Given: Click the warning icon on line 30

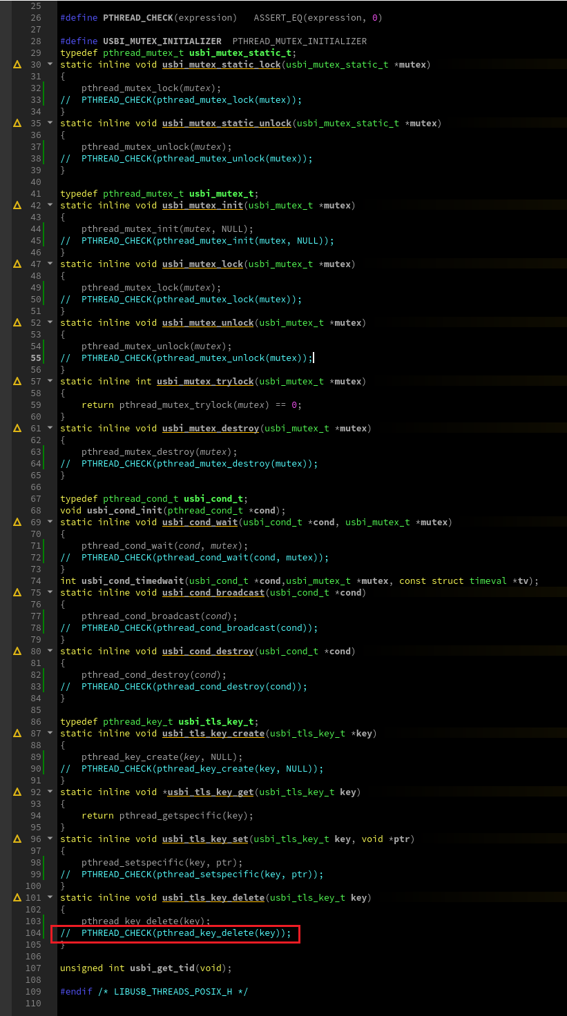Looking at the screenshot, I should point(17,65).
